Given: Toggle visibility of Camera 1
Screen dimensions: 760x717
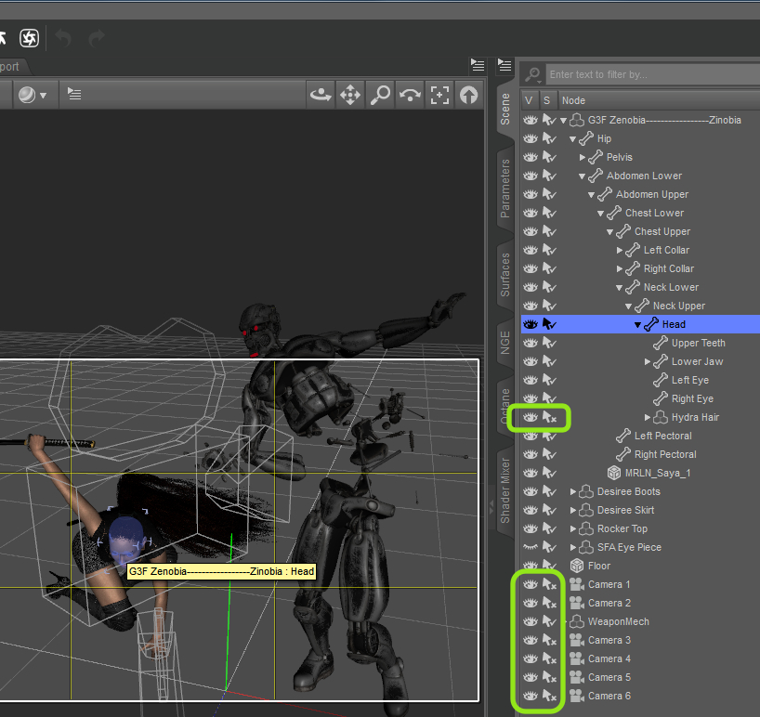Looking at the screenshot, I should [530, 584].
